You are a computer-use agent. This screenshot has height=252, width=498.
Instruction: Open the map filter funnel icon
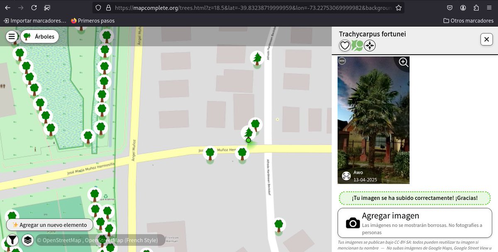point(12,240)
